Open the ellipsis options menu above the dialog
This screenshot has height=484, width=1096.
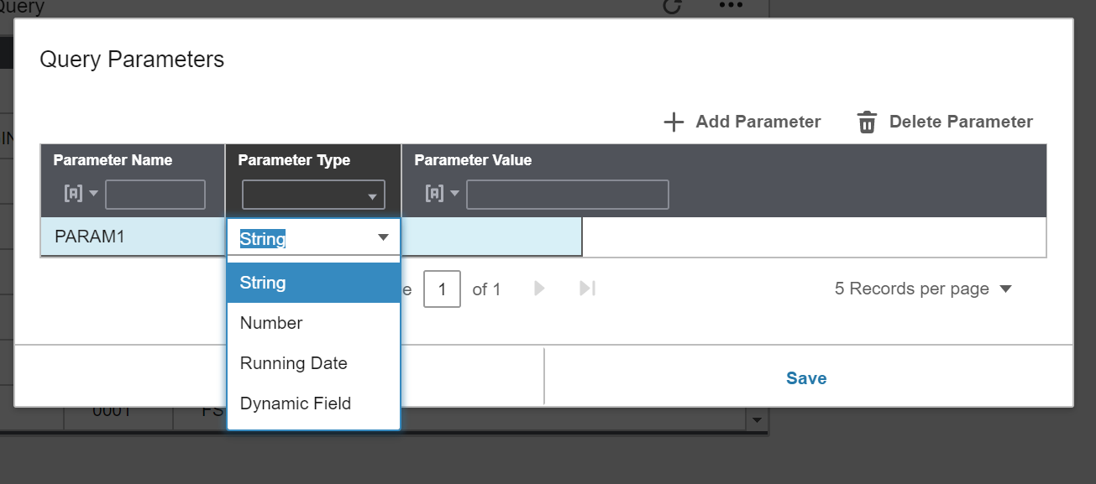(730, 7)
